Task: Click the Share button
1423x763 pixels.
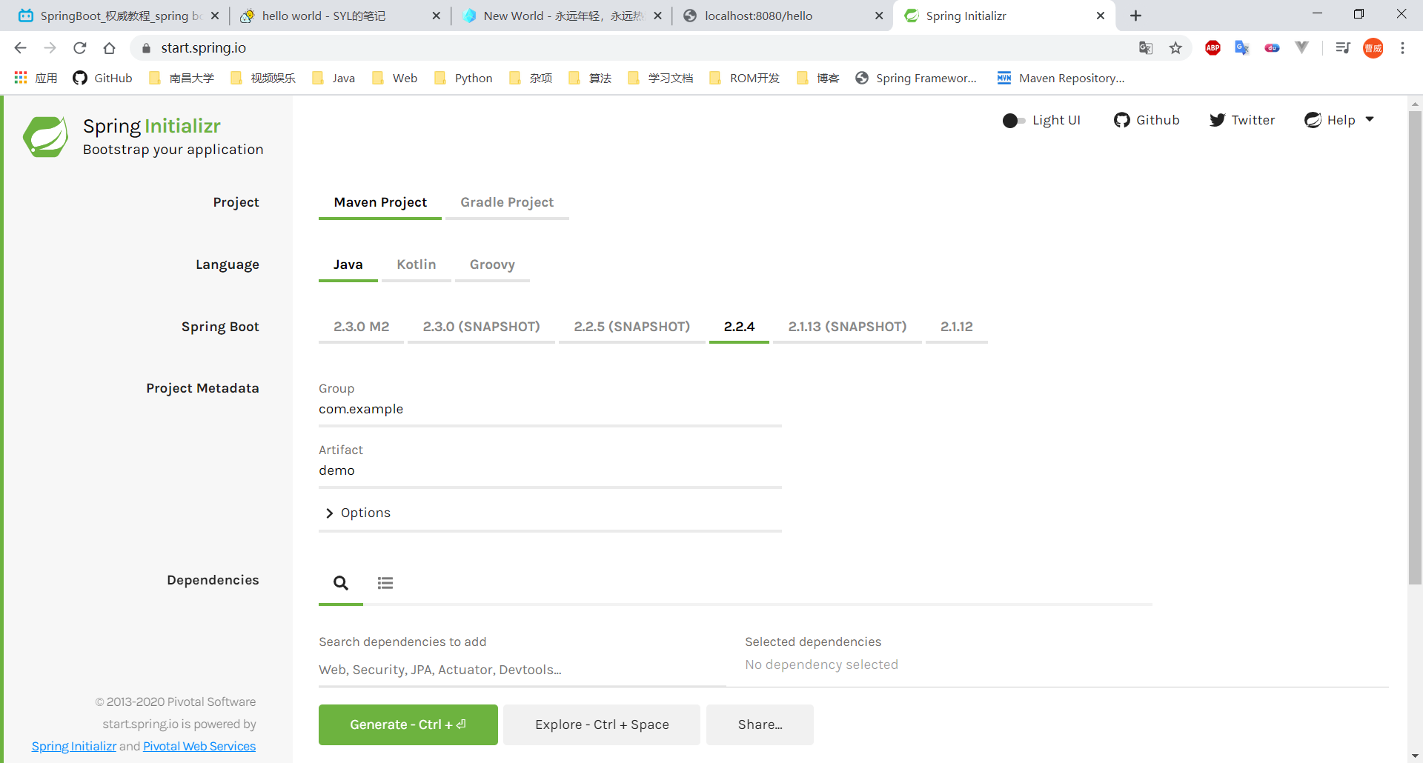Action: pyautogui.click(x=760, y=724)
